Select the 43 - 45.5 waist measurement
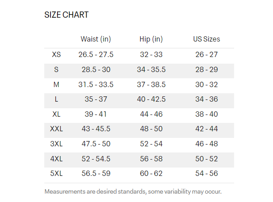The height and width of the screenshot is (202, 273). click(x=96, y=129)
